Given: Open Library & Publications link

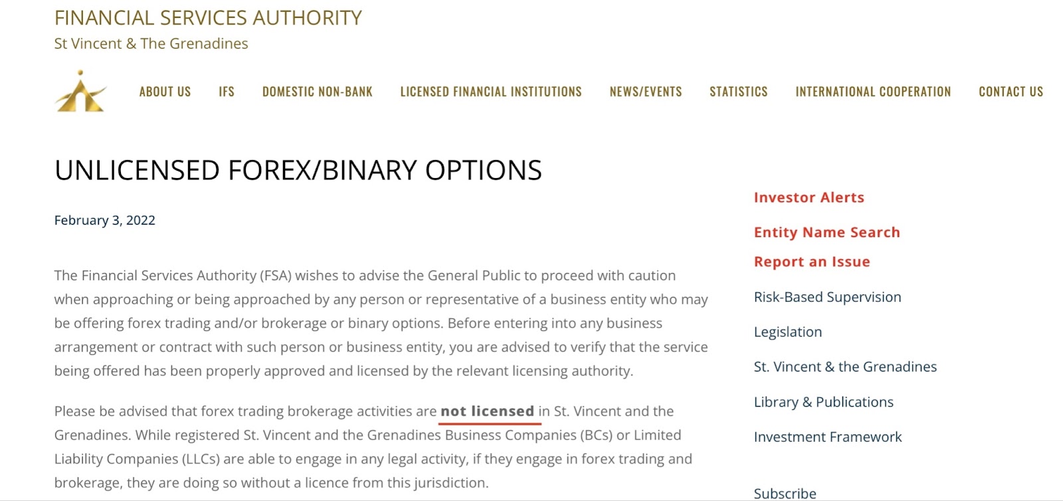Looking at the screenshot, I should pos(824,402).
